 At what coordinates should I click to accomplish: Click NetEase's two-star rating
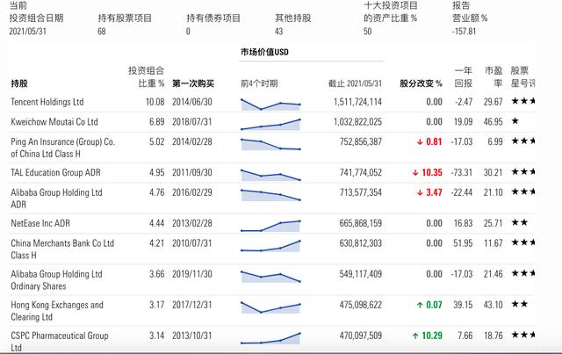pos(519,223)
